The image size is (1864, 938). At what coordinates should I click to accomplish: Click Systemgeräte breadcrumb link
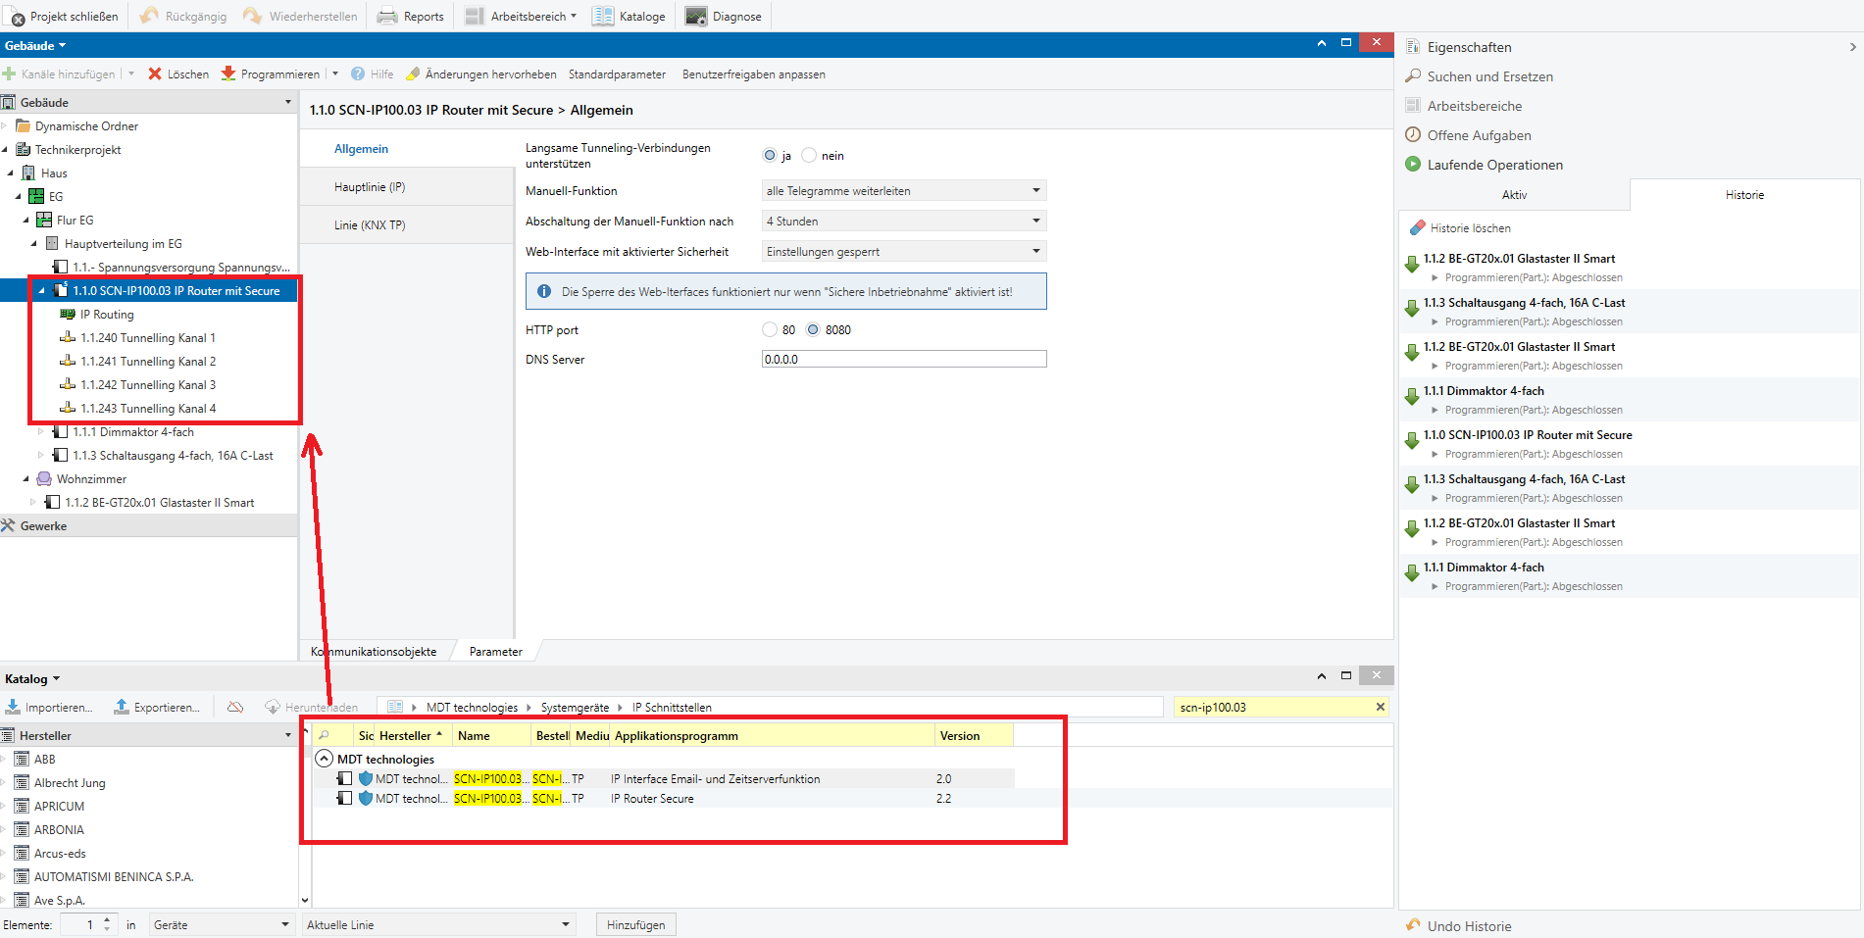(575, 707)
